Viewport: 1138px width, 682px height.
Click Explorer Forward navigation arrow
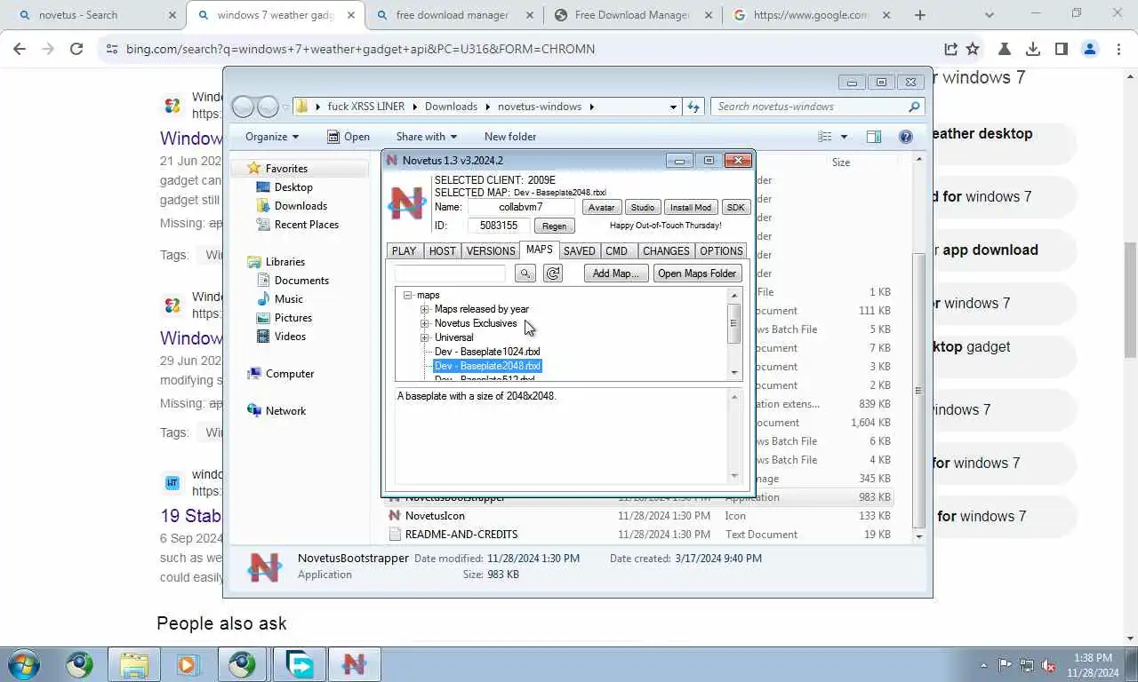pyautogui.click(x=268, y=107)
